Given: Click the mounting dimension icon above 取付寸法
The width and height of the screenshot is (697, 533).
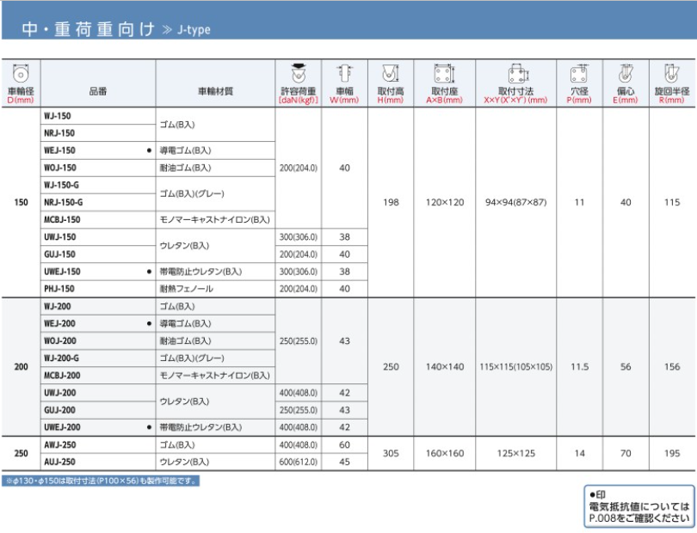Looking at the screenshot, I should click(x=515, y=73).
